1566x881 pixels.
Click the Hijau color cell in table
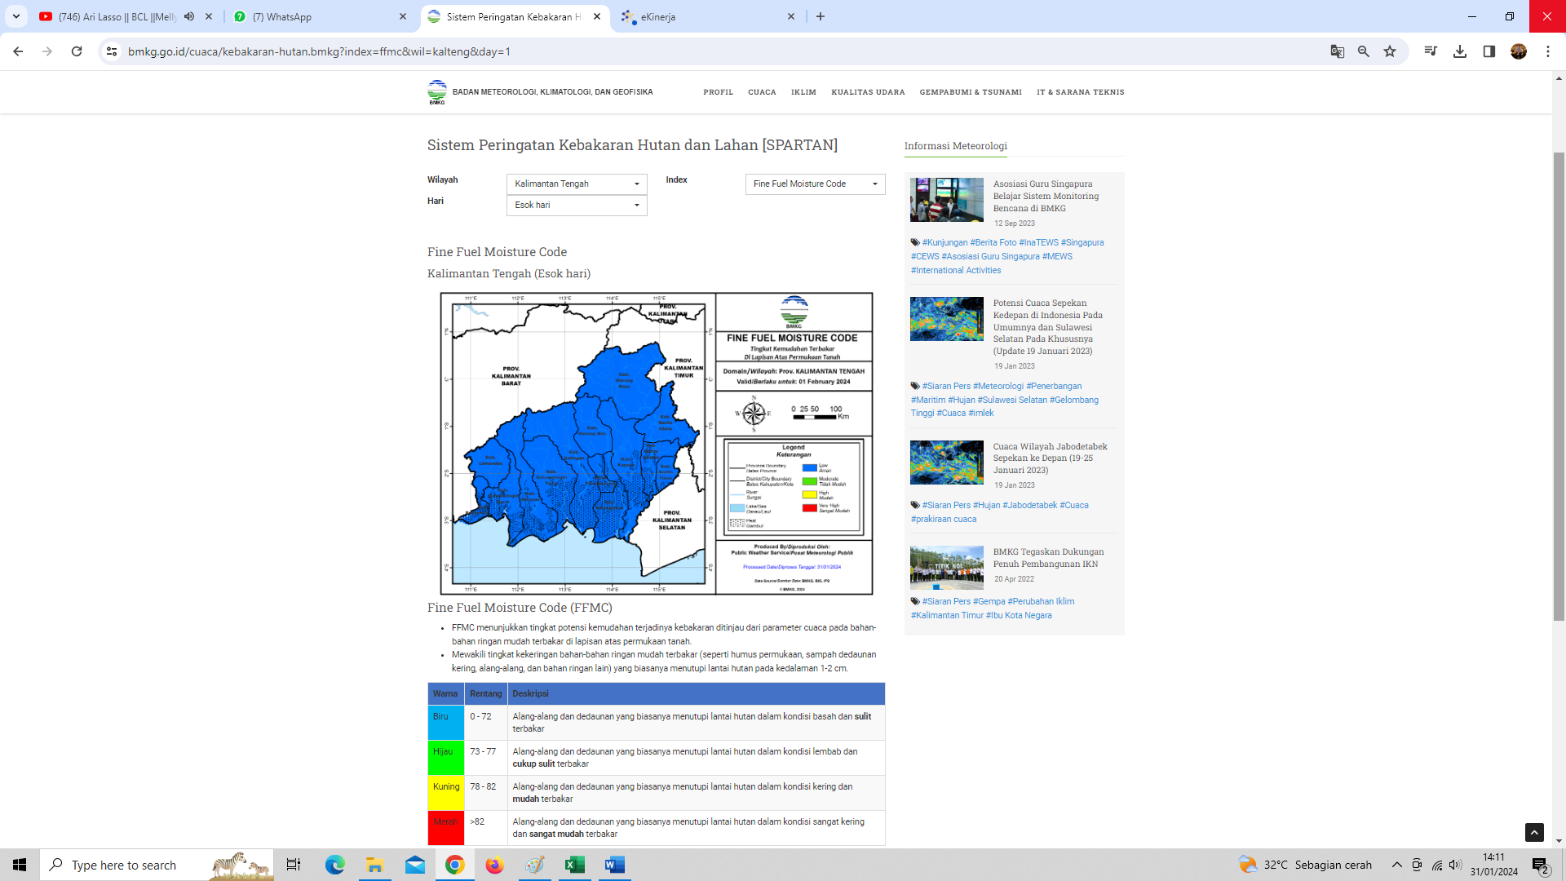tap(446, 758)
